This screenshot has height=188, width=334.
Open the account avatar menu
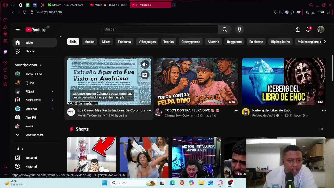(321, 30)
